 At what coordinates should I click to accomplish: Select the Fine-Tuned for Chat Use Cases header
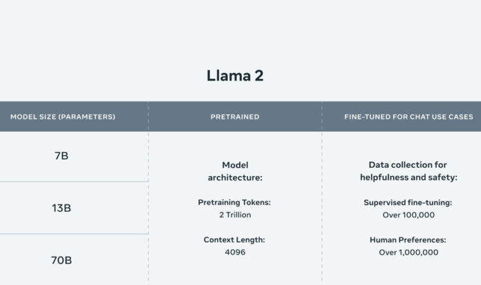click(x=408, y=117)
